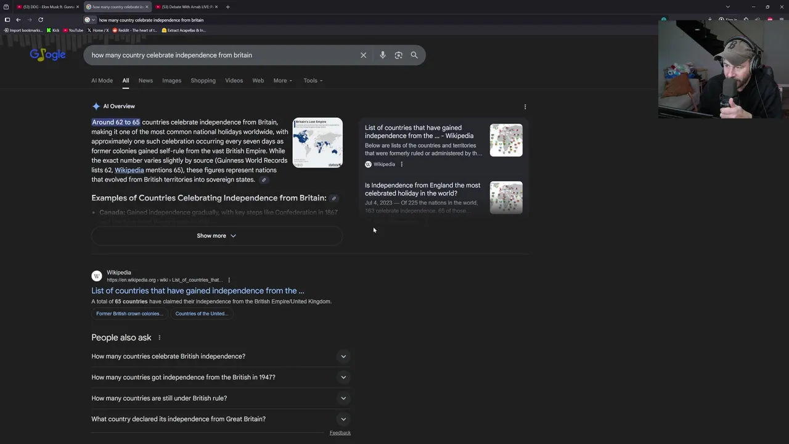Open the More search filters dropdown

tap(283, 81)
